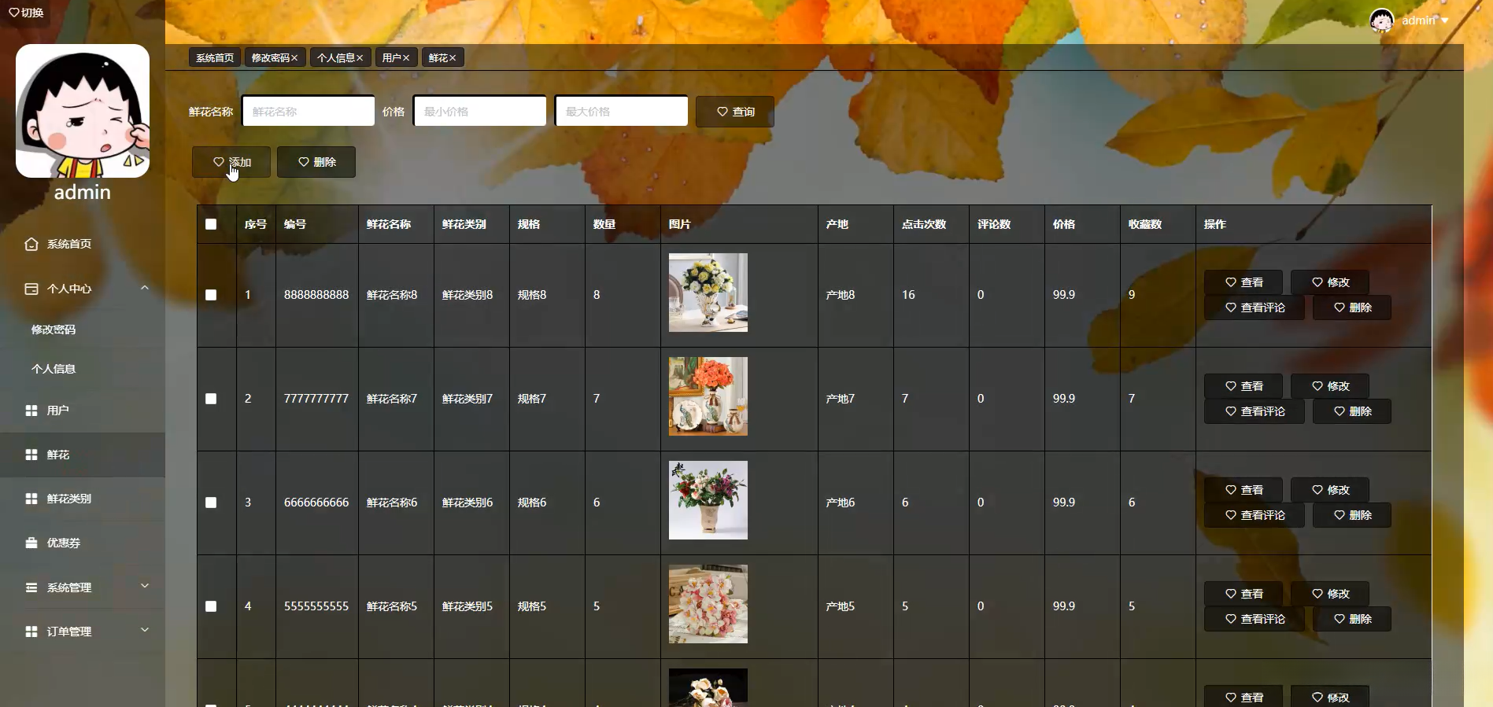The image size is (1493, 707).
Task: Click the 查询 search button
Action: [x=735, y=112]
